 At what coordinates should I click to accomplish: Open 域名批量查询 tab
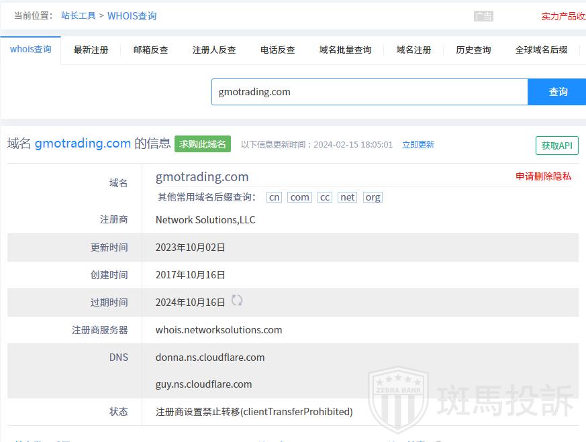tap(345, 50)
